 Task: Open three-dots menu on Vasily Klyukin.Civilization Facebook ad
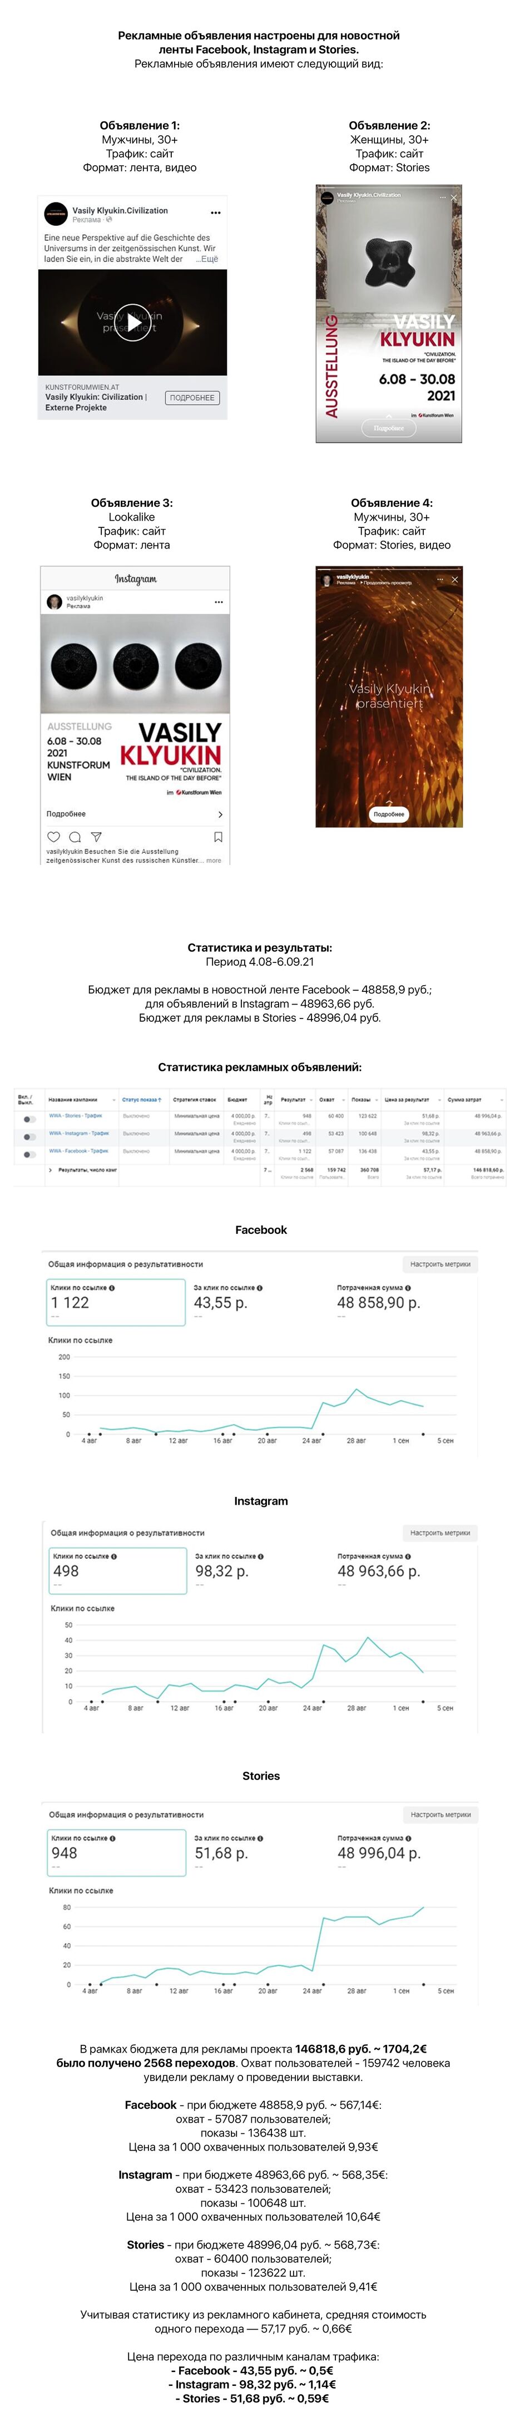tap(215, 212)
